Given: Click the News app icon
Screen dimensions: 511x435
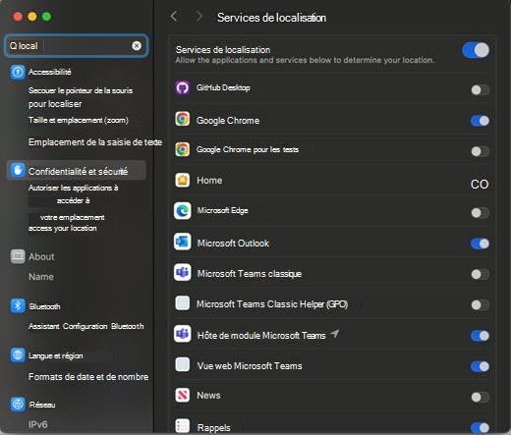Looking at the screenshot, I should click(x=182, y=395).
